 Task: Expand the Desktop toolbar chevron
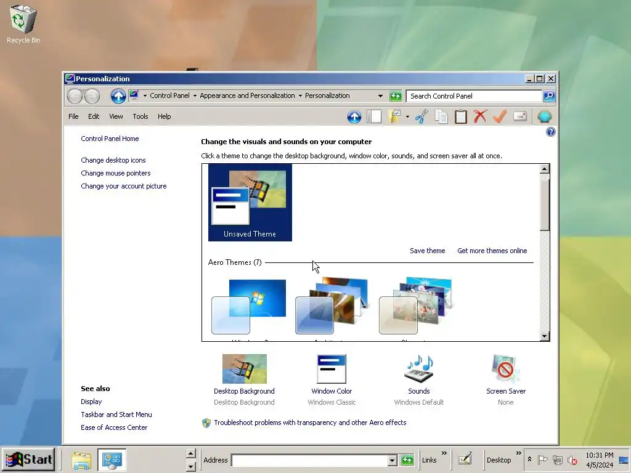click(x=519, y=453)
